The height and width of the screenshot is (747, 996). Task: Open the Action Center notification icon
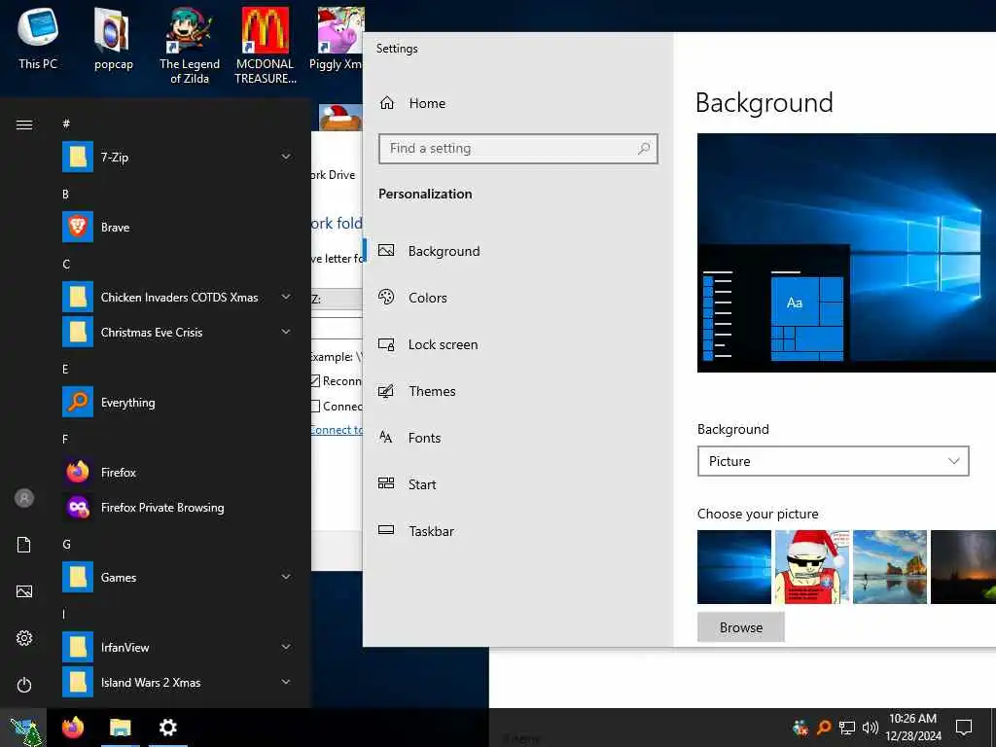coord(964,728)
